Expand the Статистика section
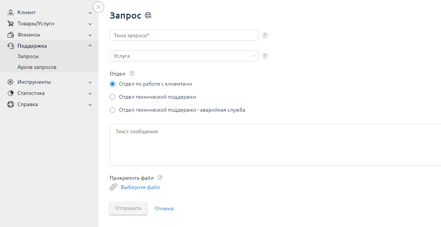The image size is (441, 227). click(x=90, y=93)
